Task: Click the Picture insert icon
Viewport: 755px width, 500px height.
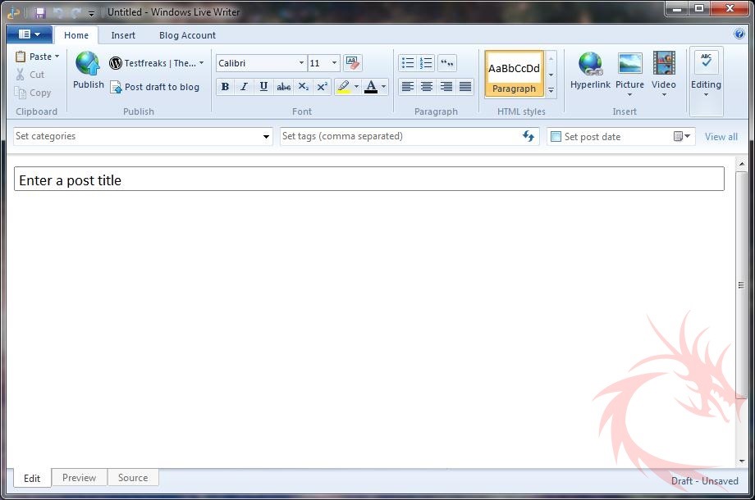Action: point(629,64)
